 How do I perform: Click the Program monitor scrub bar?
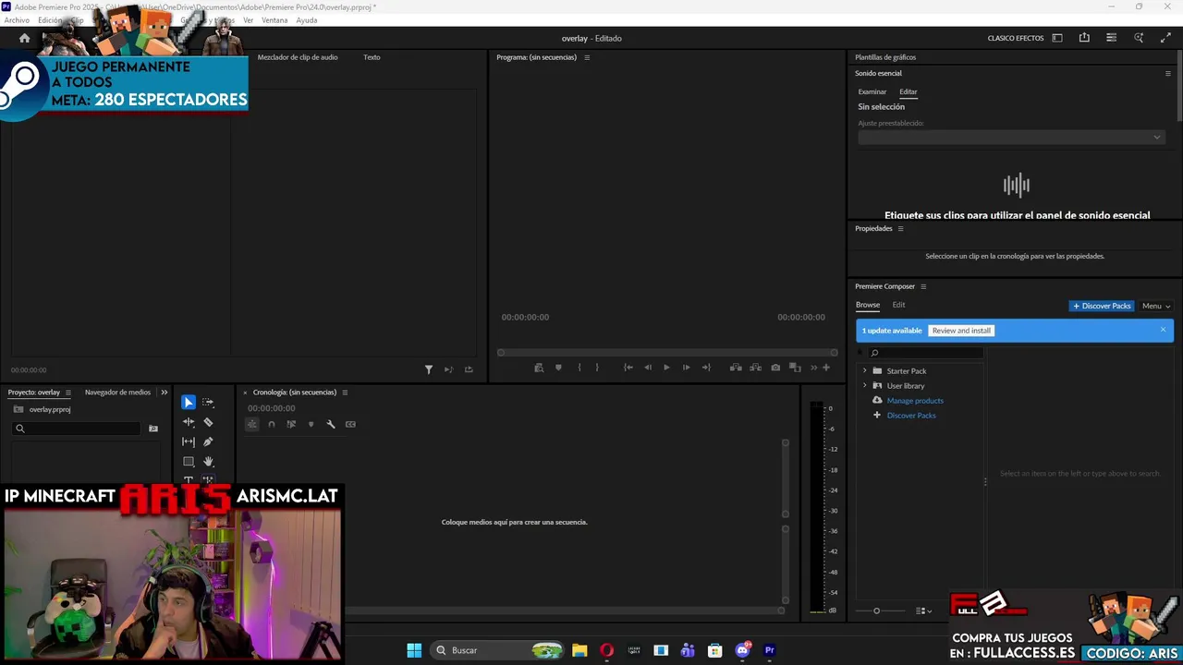pos(667,352)
